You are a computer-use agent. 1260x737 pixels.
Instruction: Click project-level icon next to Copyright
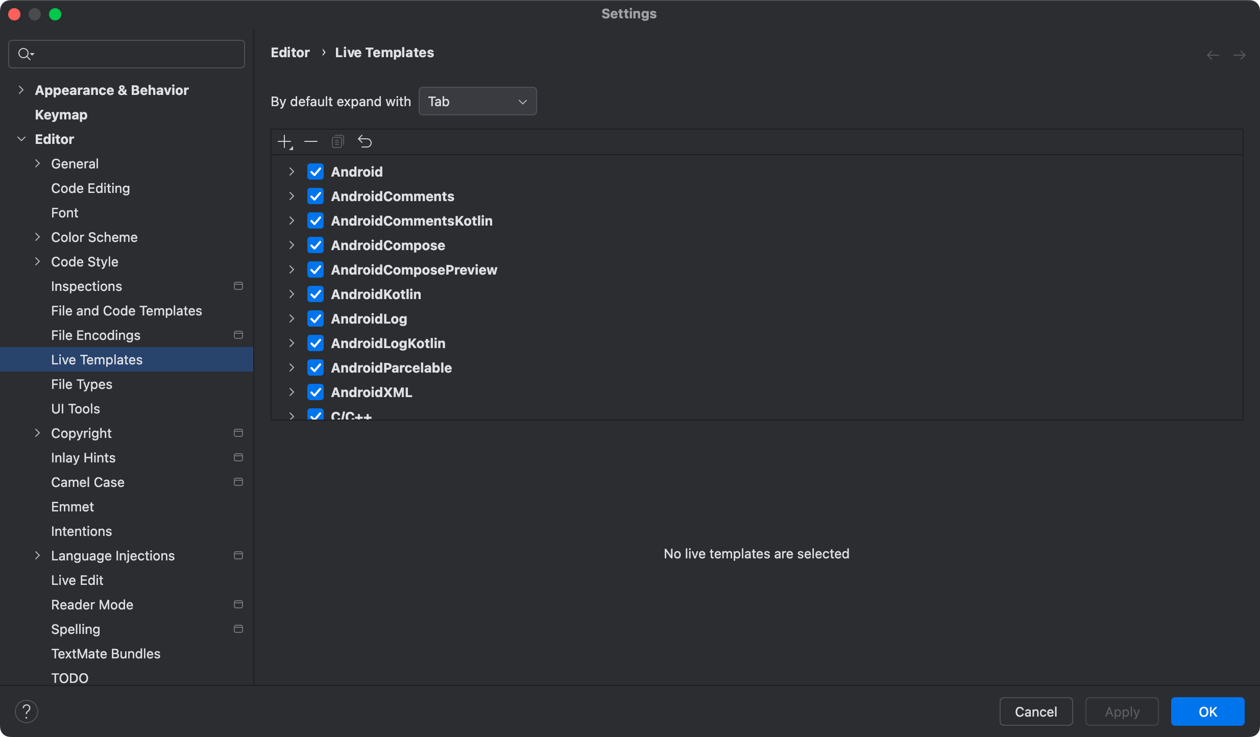tap(238, 433)
